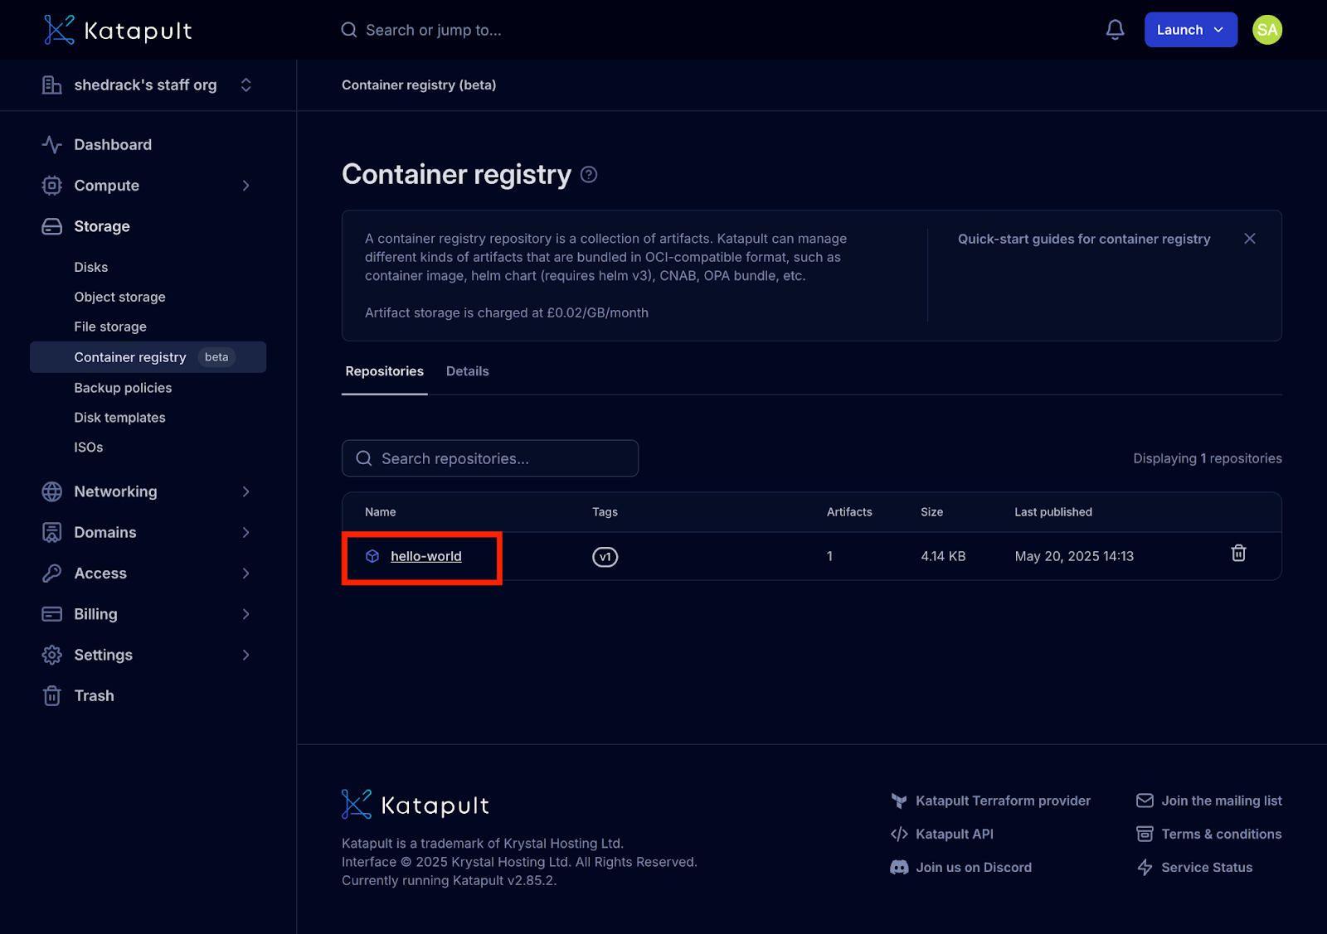
Task: Click the Networking globe icon
Action: pos(51,491)
